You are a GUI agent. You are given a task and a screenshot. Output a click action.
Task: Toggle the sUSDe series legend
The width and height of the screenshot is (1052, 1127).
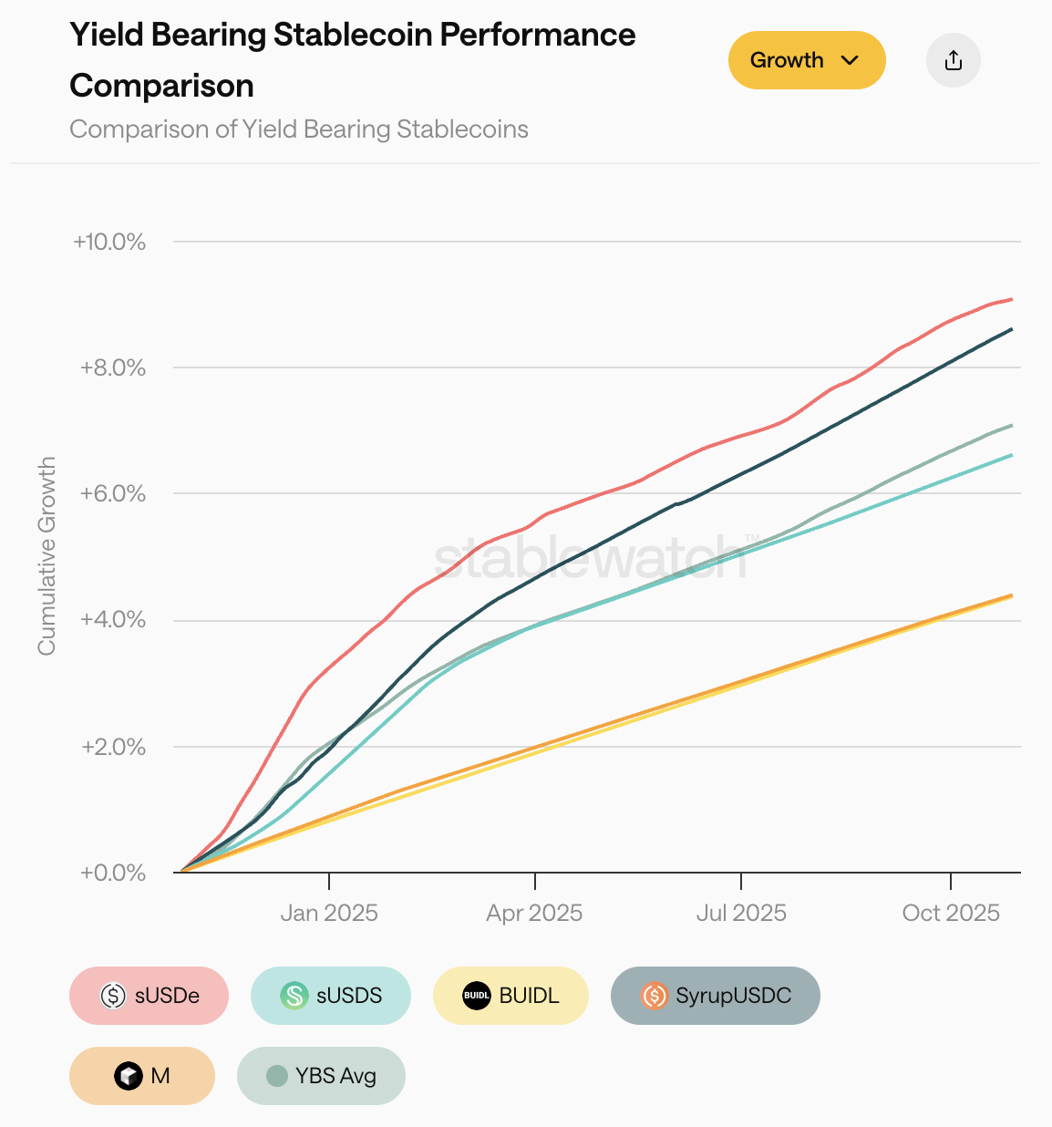pos(149,995)
